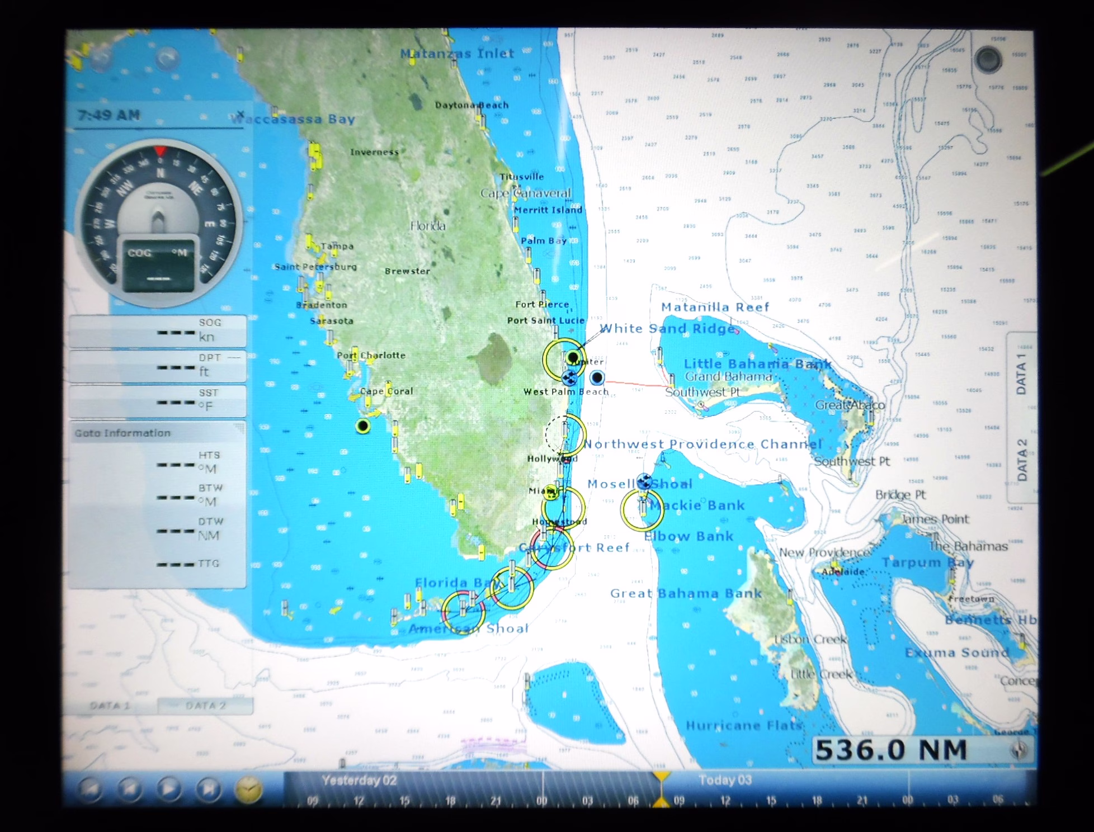Image resolution: width=1094 pixels, height=832 pixels.
Task: Click the step-back playback button
Action: pos(130,790)
